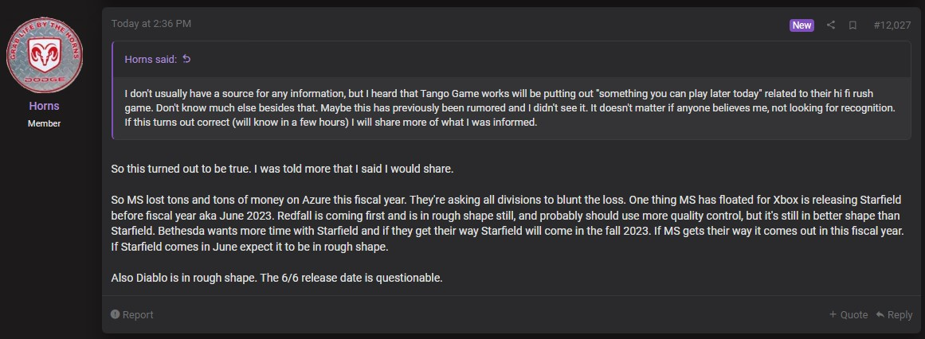Click the exclamation icon next to Report
This screenshot has height=339, width=925.
[116, 315]
